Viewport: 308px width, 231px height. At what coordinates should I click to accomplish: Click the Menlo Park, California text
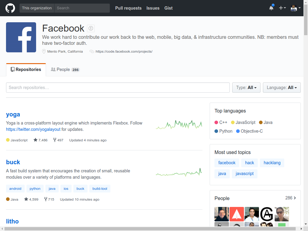65,51
